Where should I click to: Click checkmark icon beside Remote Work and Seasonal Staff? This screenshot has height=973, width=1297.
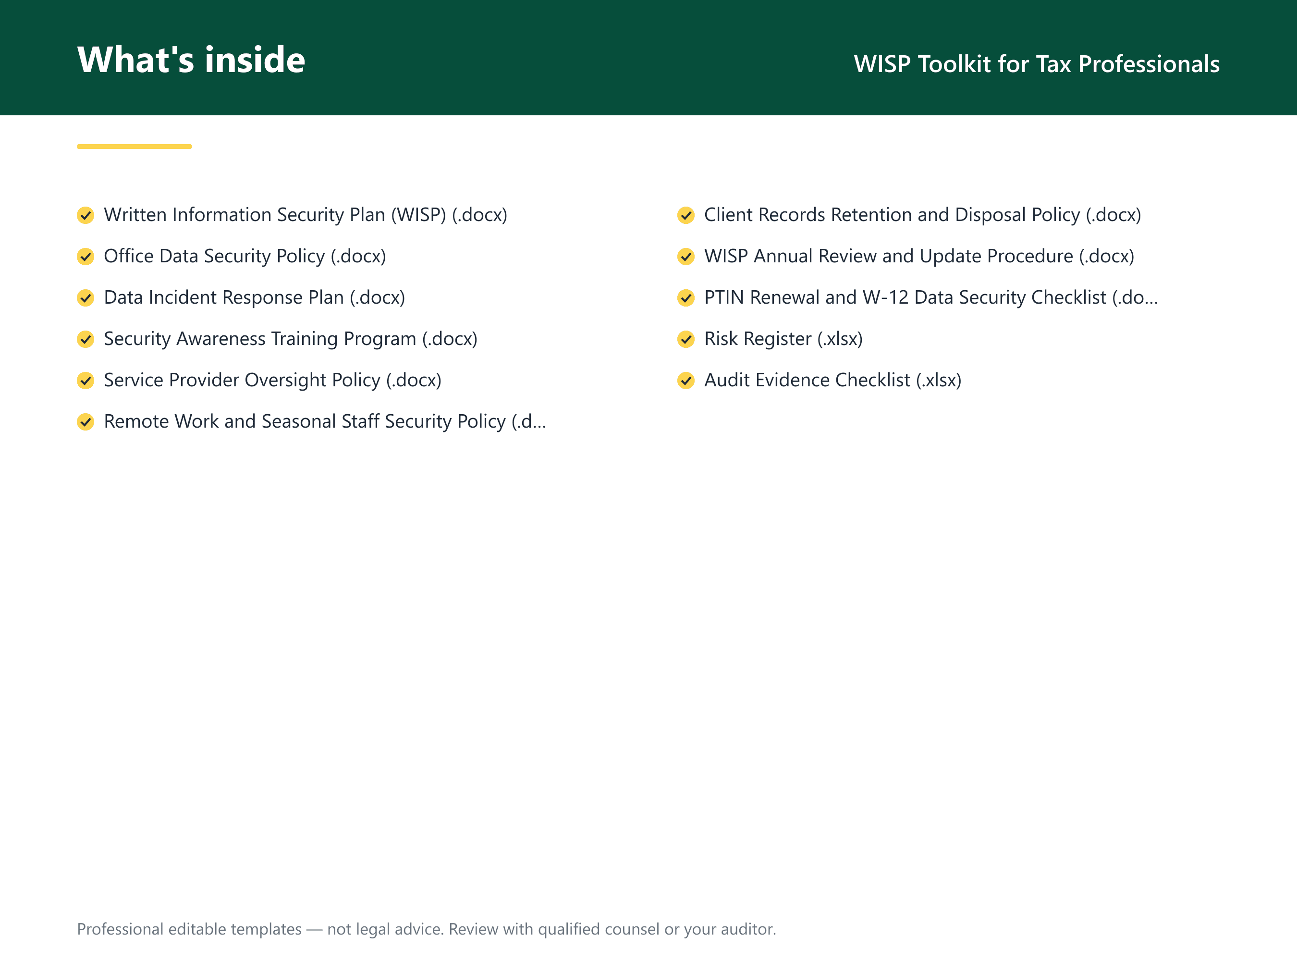(86, 422)
